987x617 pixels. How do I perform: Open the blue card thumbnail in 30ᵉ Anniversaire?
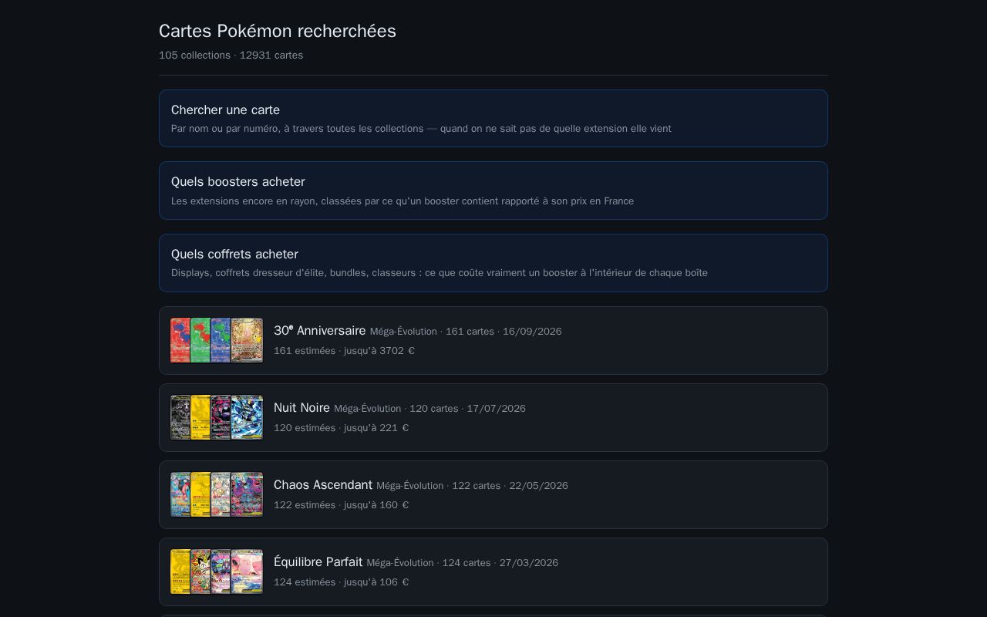click(221, 340)
